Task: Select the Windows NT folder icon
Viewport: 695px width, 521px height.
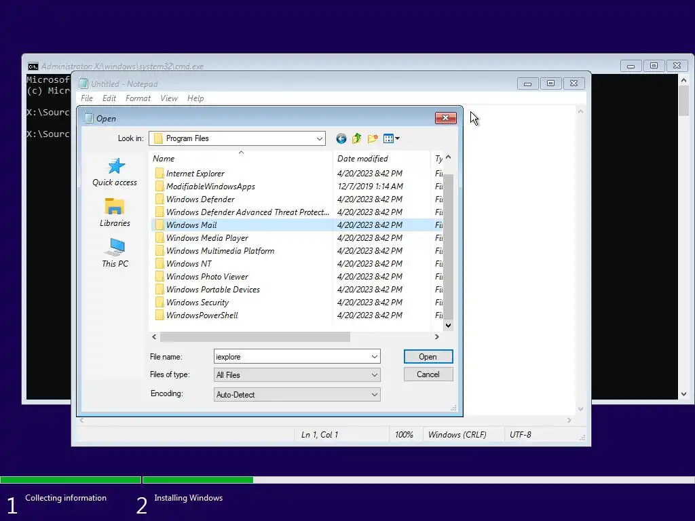Action: pyautogui.click(x=159, y=264)
